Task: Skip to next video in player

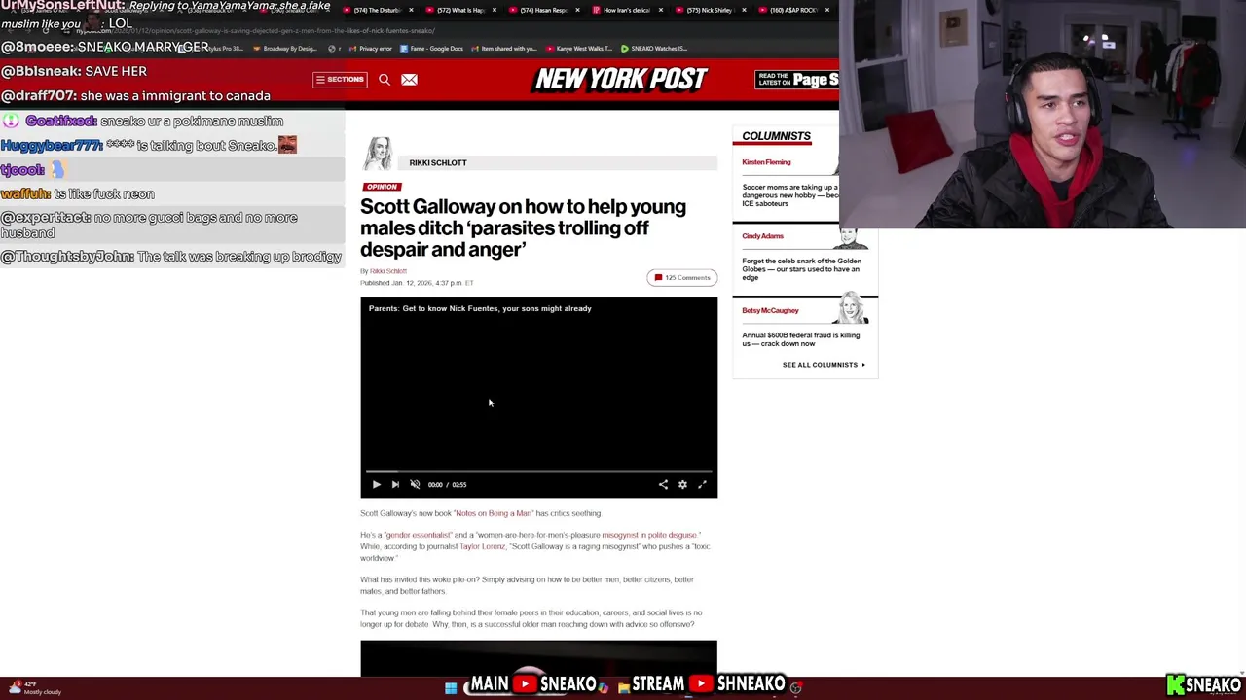Action: [x=395, y=484]
